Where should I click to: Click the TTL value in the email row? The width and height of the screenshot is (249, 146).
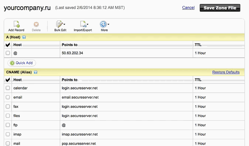pos(200,97)
